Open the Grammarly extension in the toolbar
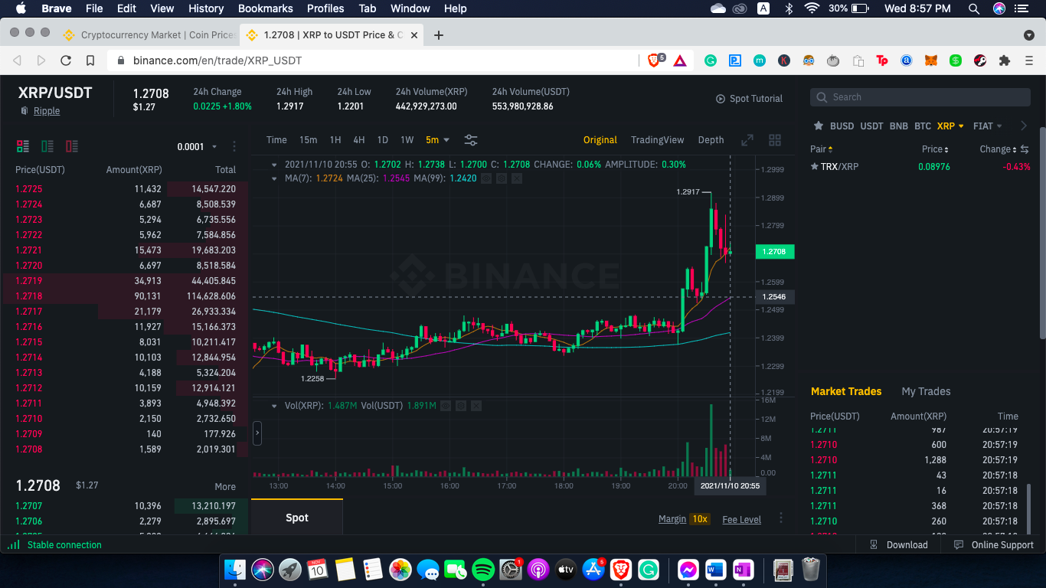 tap(711, 60)
